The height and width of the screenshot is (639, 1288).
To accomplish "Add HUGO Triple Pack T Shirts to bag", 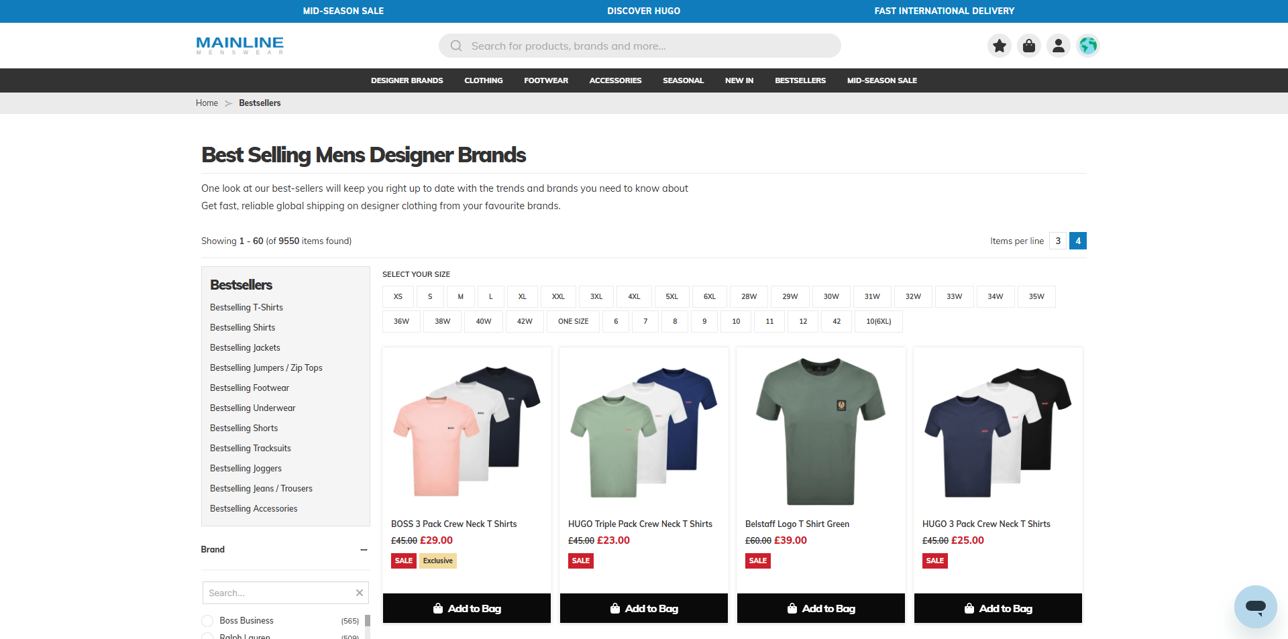I will [644, 608].
